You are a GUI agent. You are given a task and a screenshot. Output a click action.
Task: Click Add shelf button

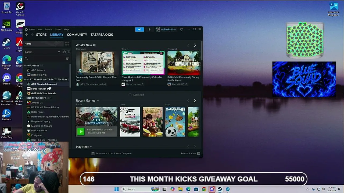pos(136,95)
